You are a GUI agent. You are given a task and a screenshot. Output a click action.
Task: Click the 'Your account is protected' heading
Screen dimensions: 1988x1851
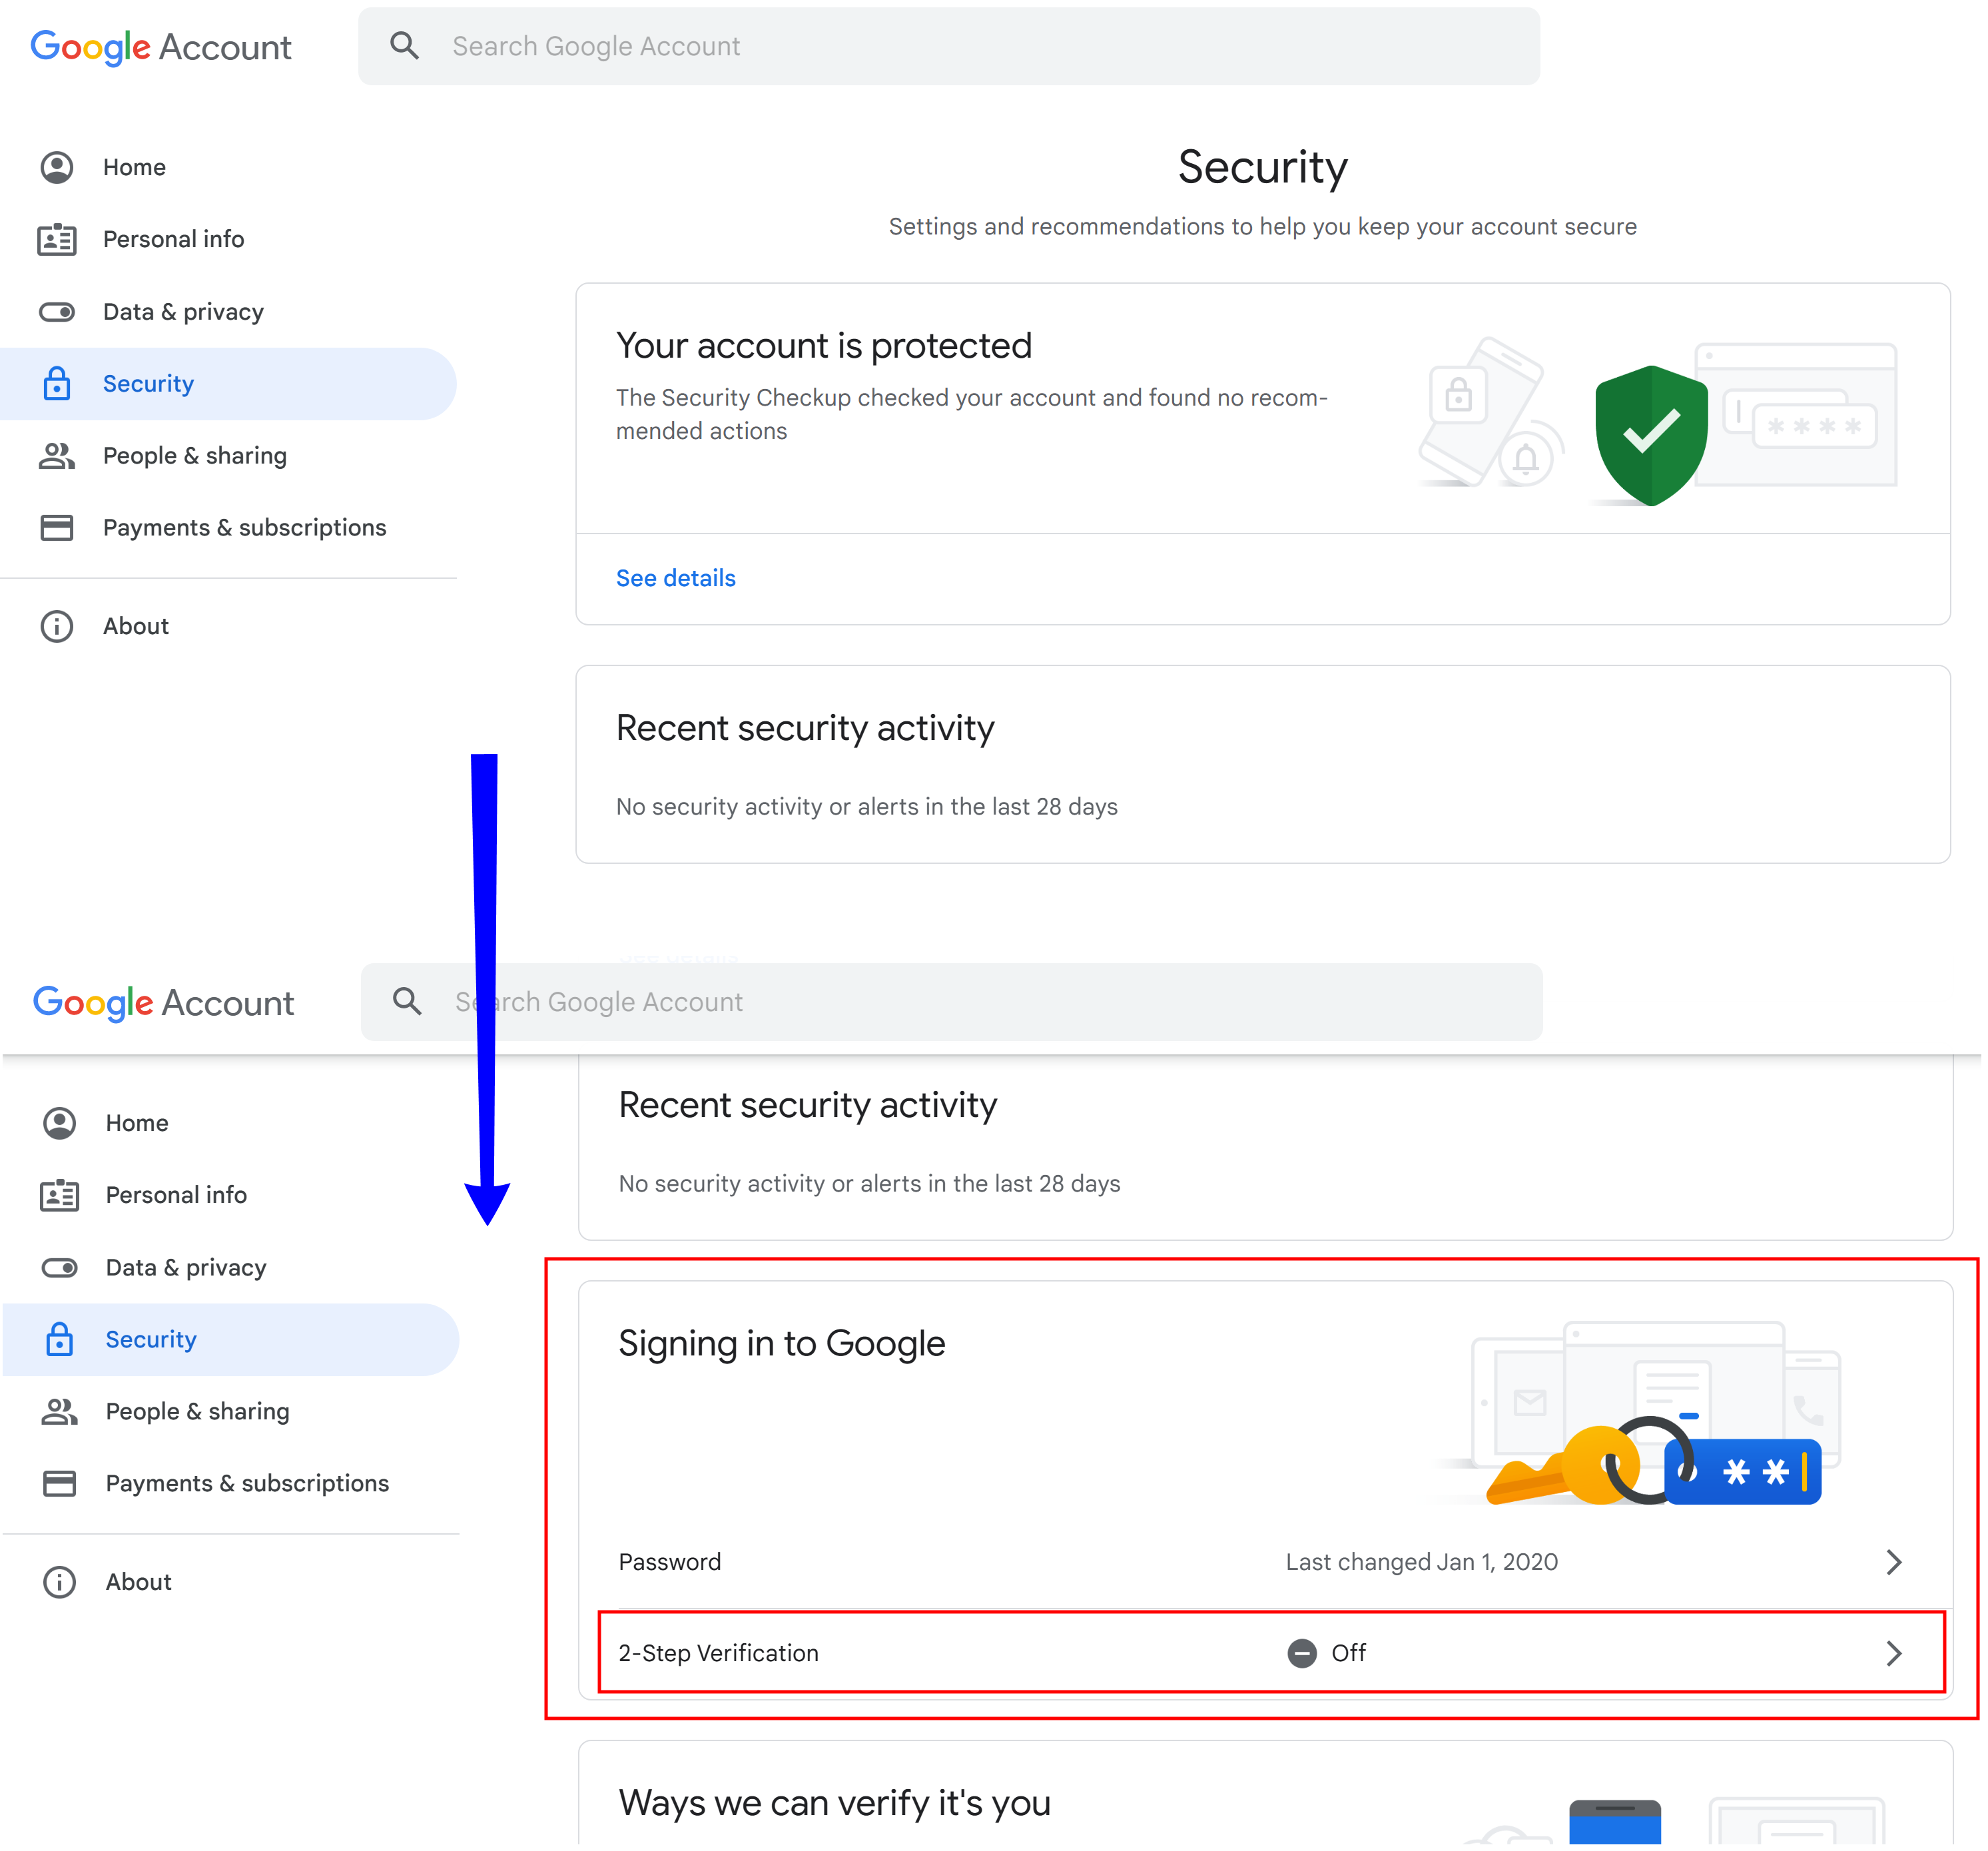coord(823,345)
